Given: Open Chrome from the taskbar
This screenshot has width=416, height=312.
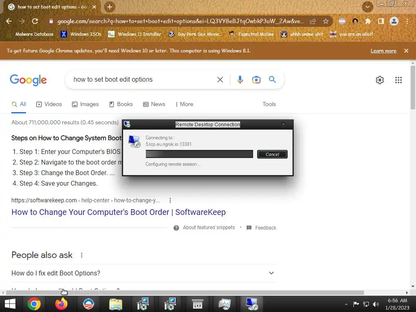Looking at the screenshot, I should [x=34, y=304].
